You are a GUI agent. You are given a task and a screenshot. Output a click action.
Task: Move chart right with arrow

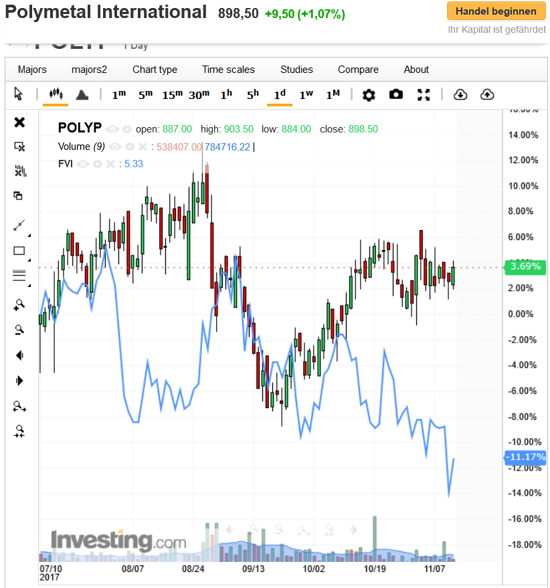point(19,381)
